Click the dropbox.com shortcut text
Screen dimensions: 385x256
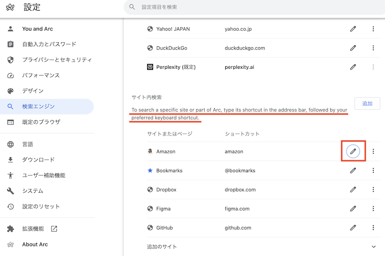pos(240,190)
